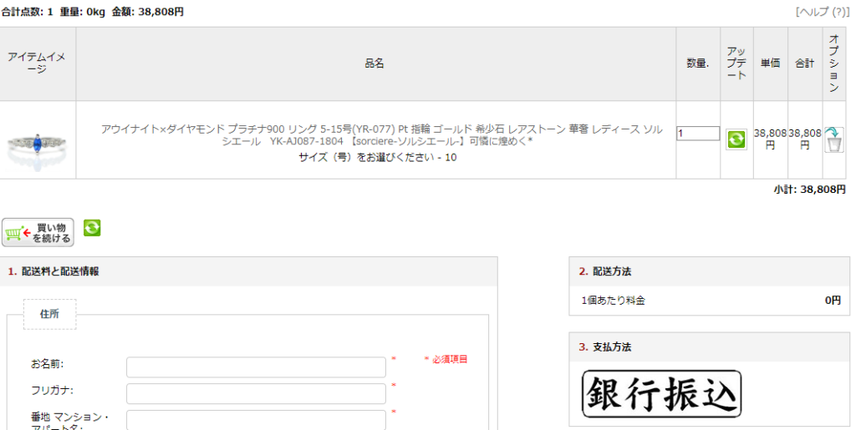Click the アップデート column header
Screen dimensions: 856x430
click(736, 63)
